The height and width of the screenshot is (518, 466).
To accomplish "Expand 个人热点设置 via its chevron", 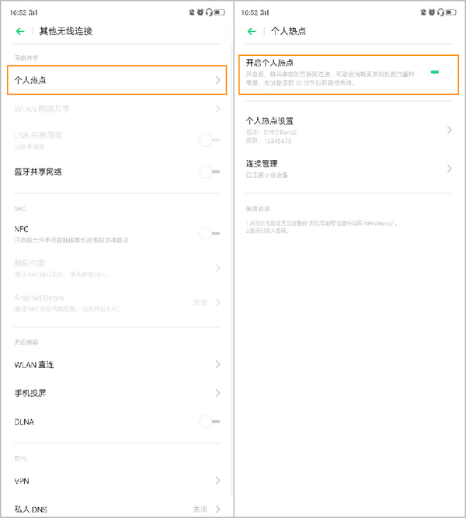I will [449, 130].
